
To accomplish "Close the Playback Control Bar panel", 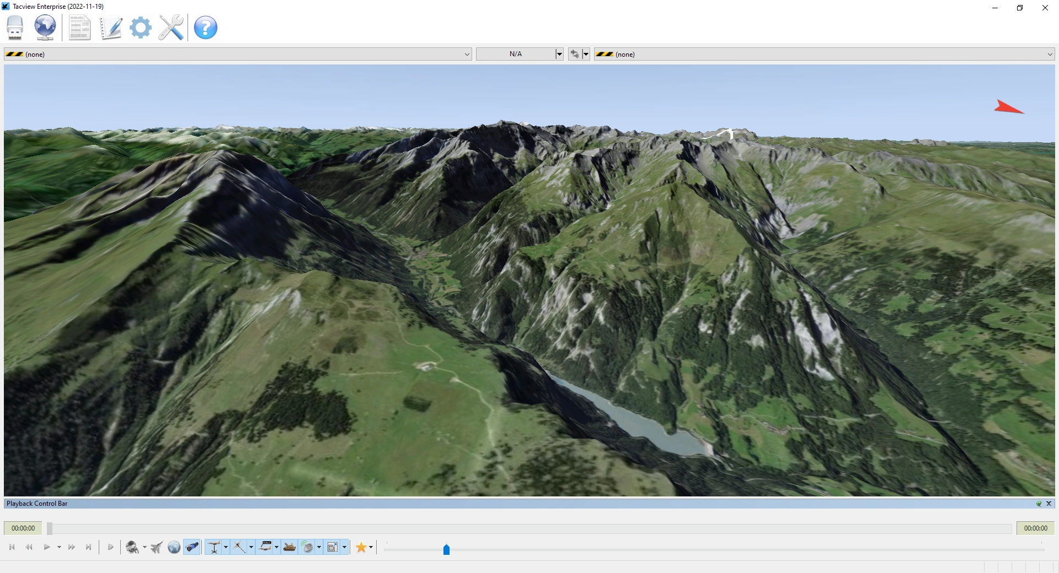I will [x=1049, y=504].
